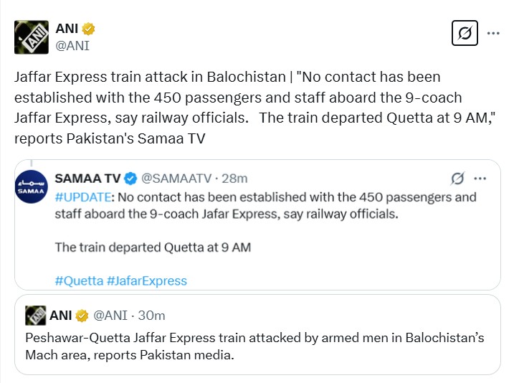
Task: Open the #UPDATE hashtag link
Action: point(82,197)
